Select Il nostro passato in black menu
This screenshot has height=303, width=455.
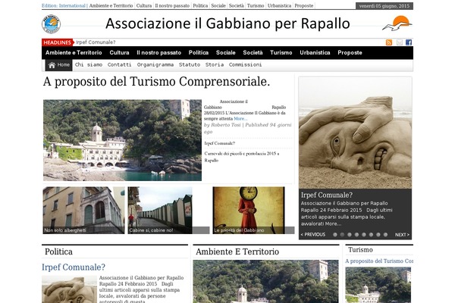[x=158, y=53]
